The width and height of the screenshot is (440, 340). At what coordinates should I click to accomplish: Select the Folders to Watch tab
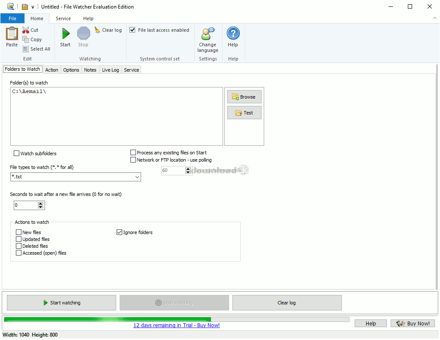tap(22, 69)
